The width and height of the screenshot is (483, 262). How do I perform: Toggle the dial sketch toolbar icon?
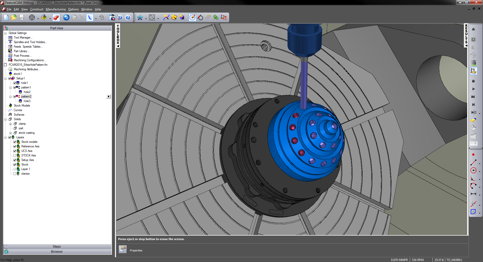[192, 17]
